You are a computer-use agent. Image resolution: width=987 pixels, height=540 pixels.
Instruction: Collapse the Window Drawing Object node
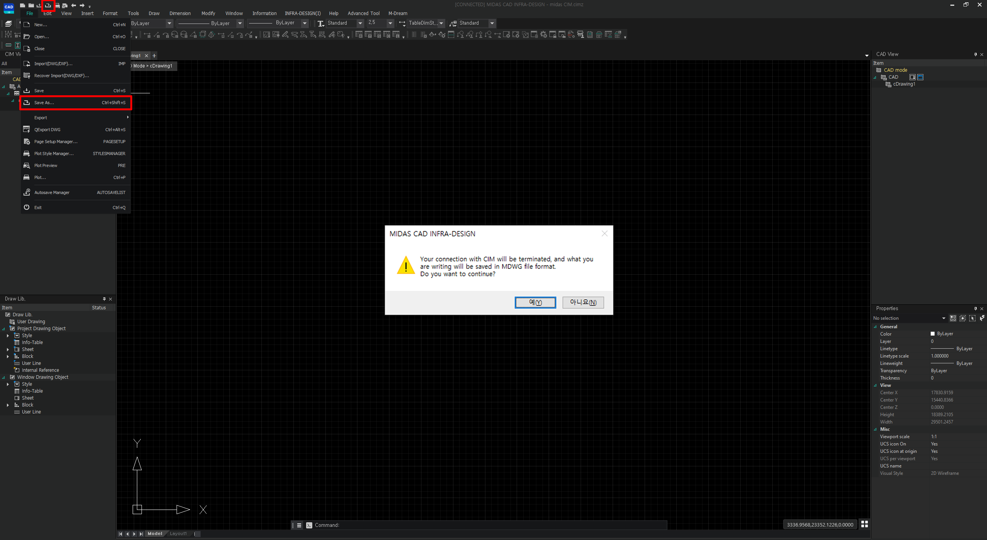coord(3,378)
